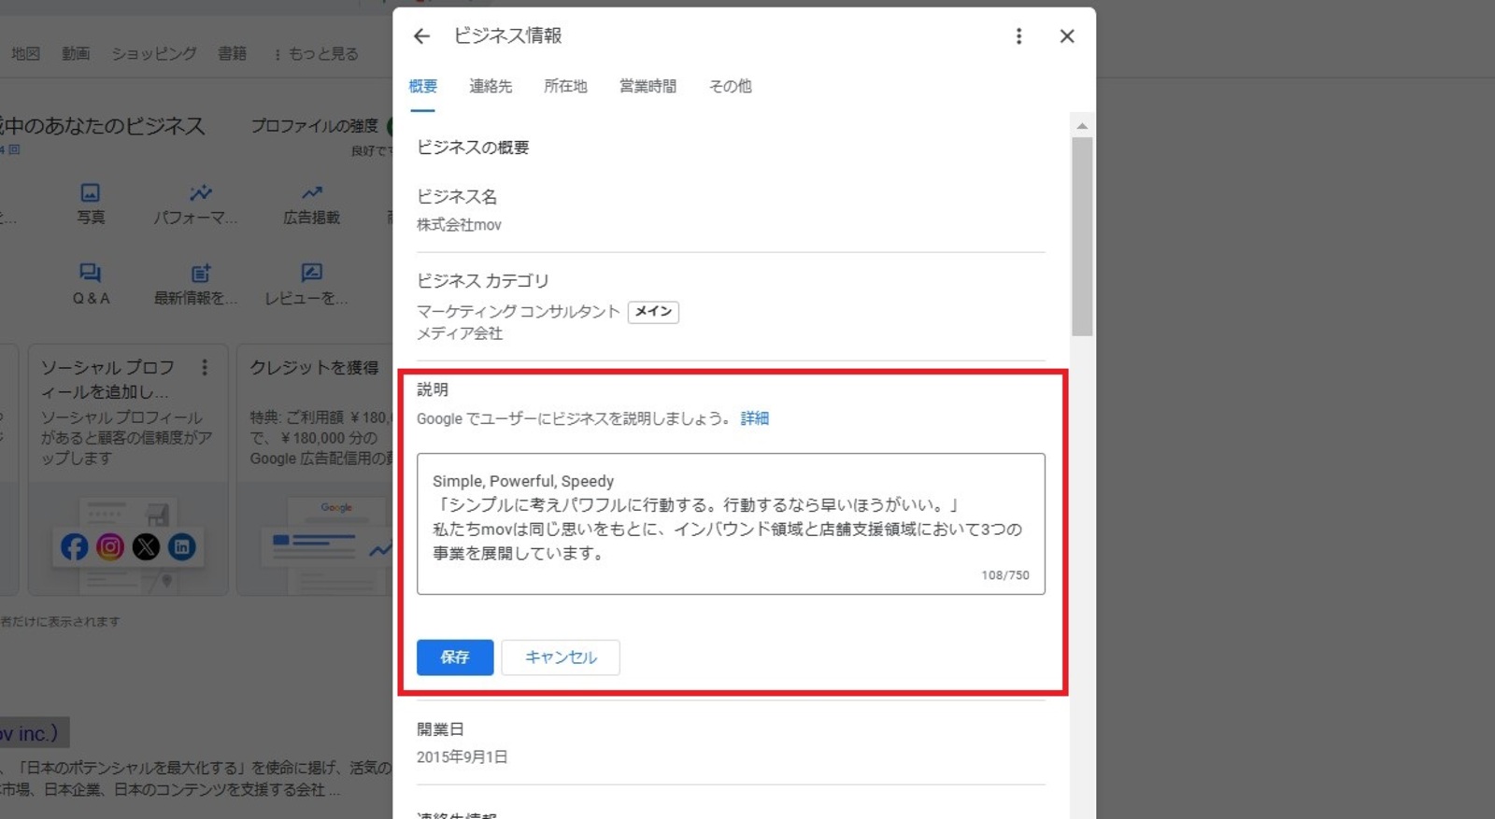Close the ビジネス情報 dialog
The height and width of the screenshot is (819, 1495).
click(1067, 36)
